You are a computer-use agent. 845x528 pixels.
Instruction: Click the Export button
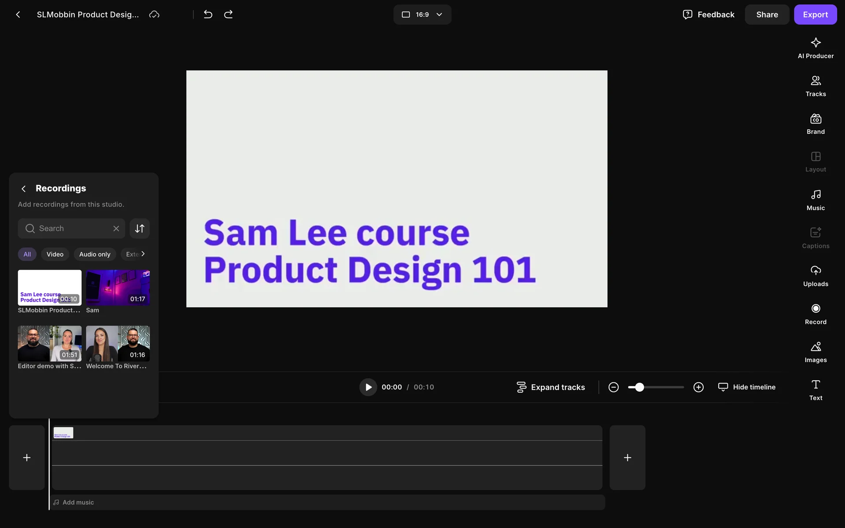[x=815, y=15]
